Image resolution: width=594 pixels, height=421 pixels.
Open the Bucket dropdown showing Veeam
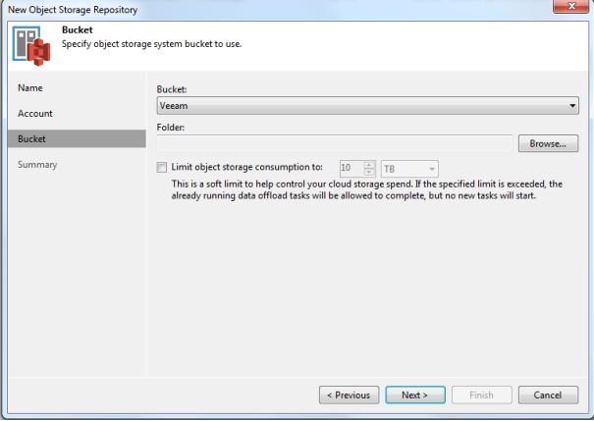point(367,106)
